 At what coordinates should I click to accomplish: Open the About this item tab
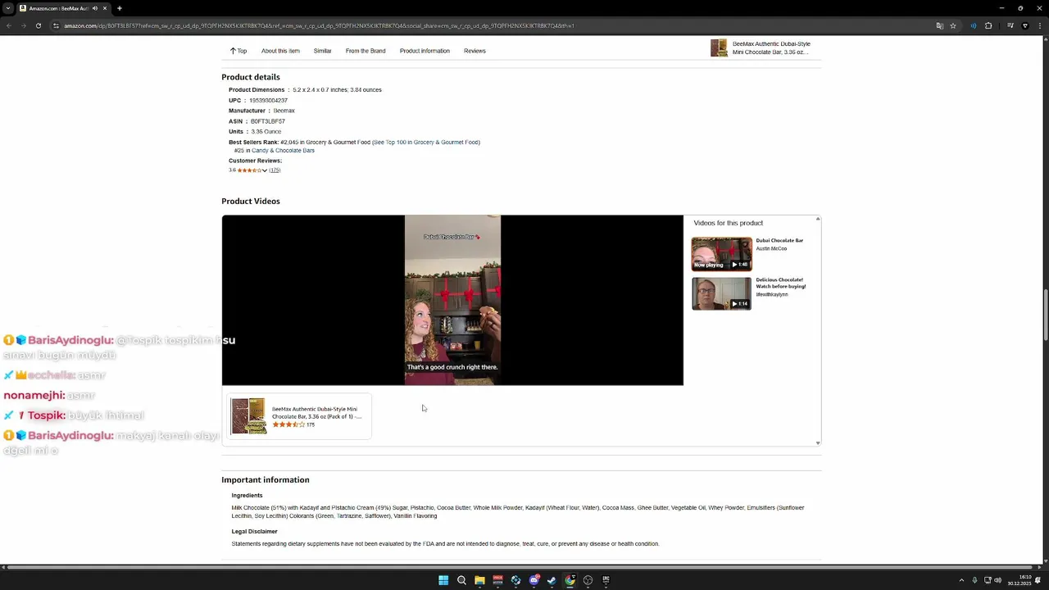pos(280,51)
